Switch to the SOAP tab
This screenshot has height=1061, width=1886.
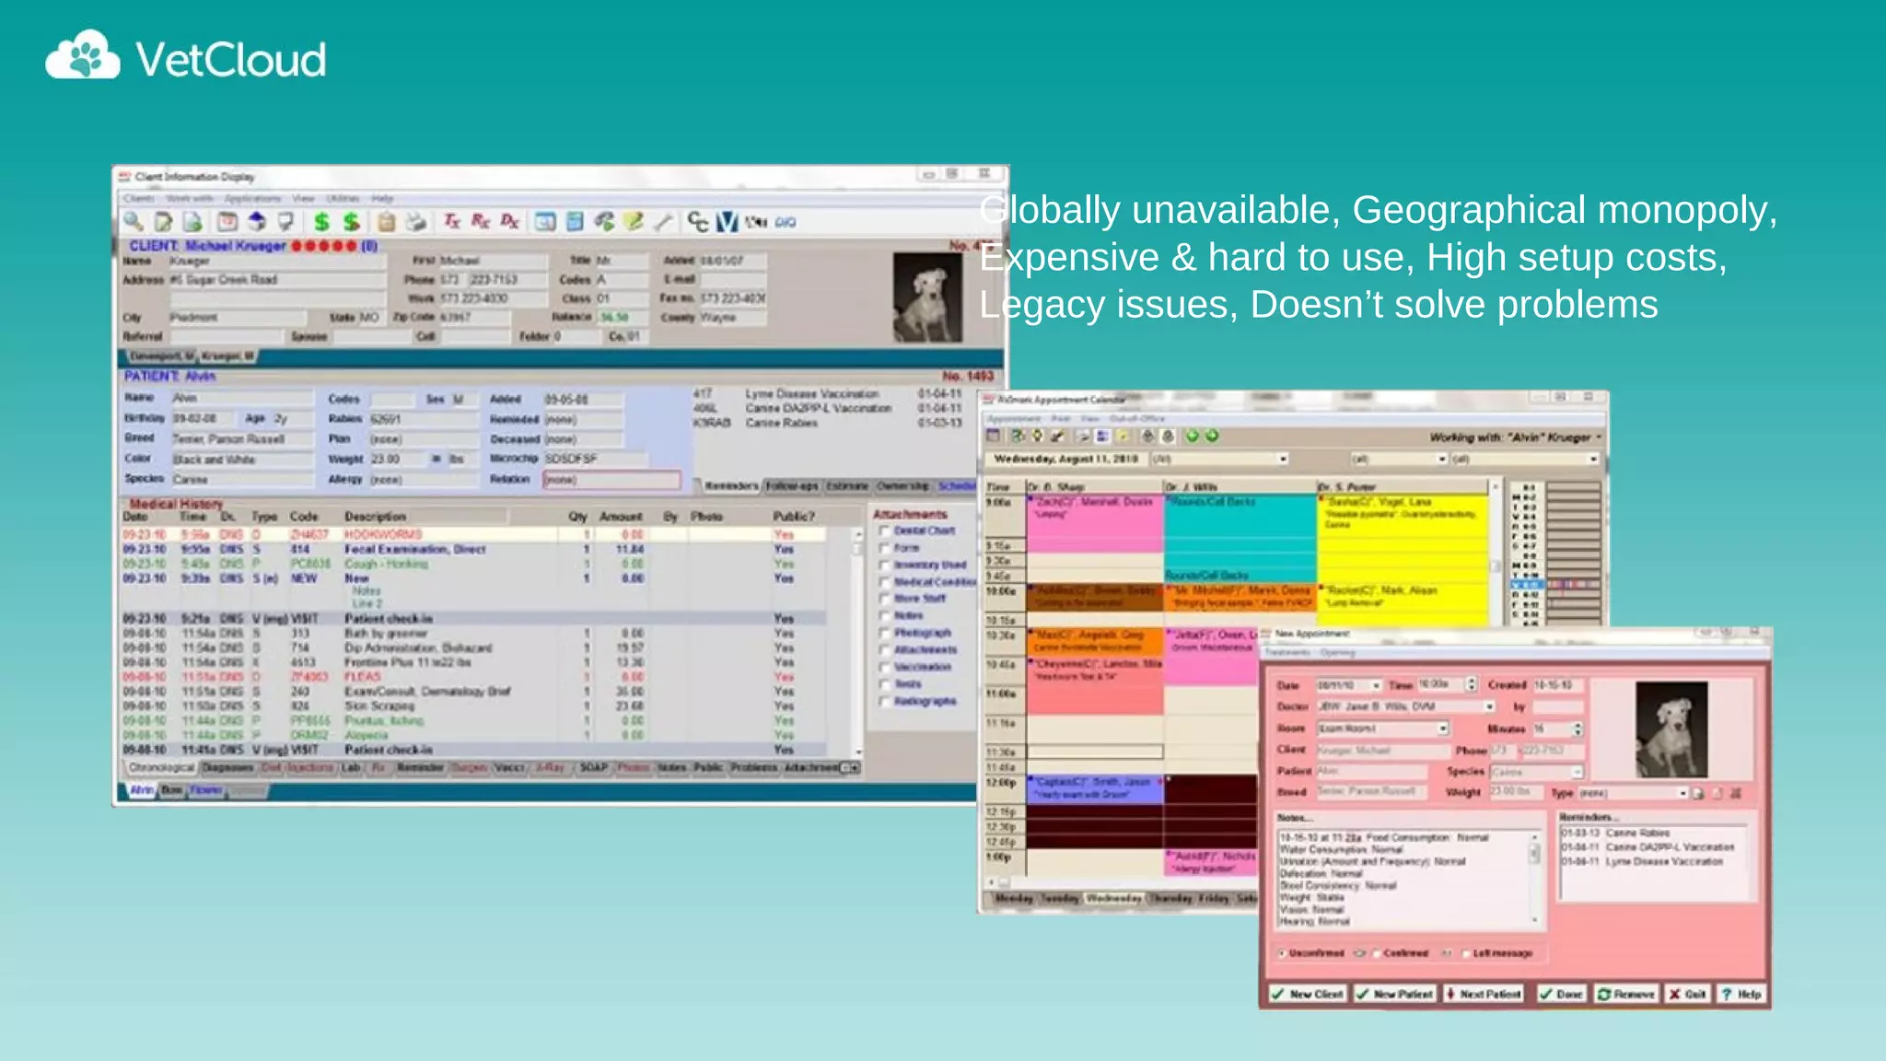[593, 767]
